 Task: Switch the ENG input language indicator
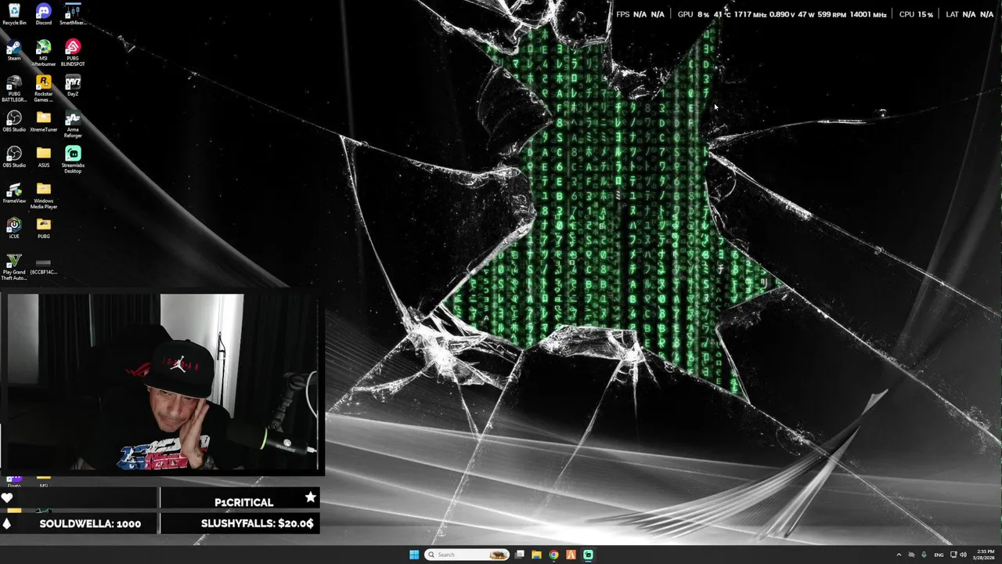(x=939, y=555)
